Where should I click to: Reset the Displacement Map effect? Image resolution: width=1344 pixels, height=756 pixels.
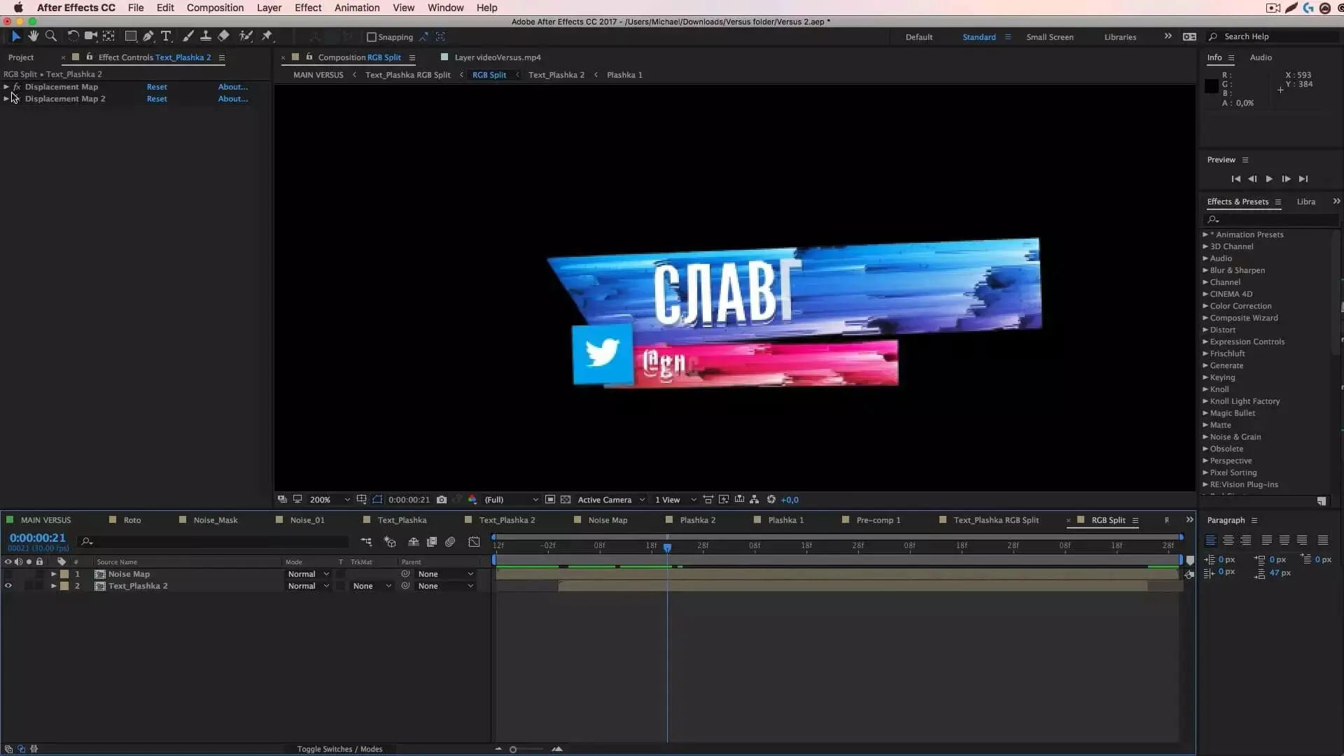pyautogui.click(x=157, y=87)
